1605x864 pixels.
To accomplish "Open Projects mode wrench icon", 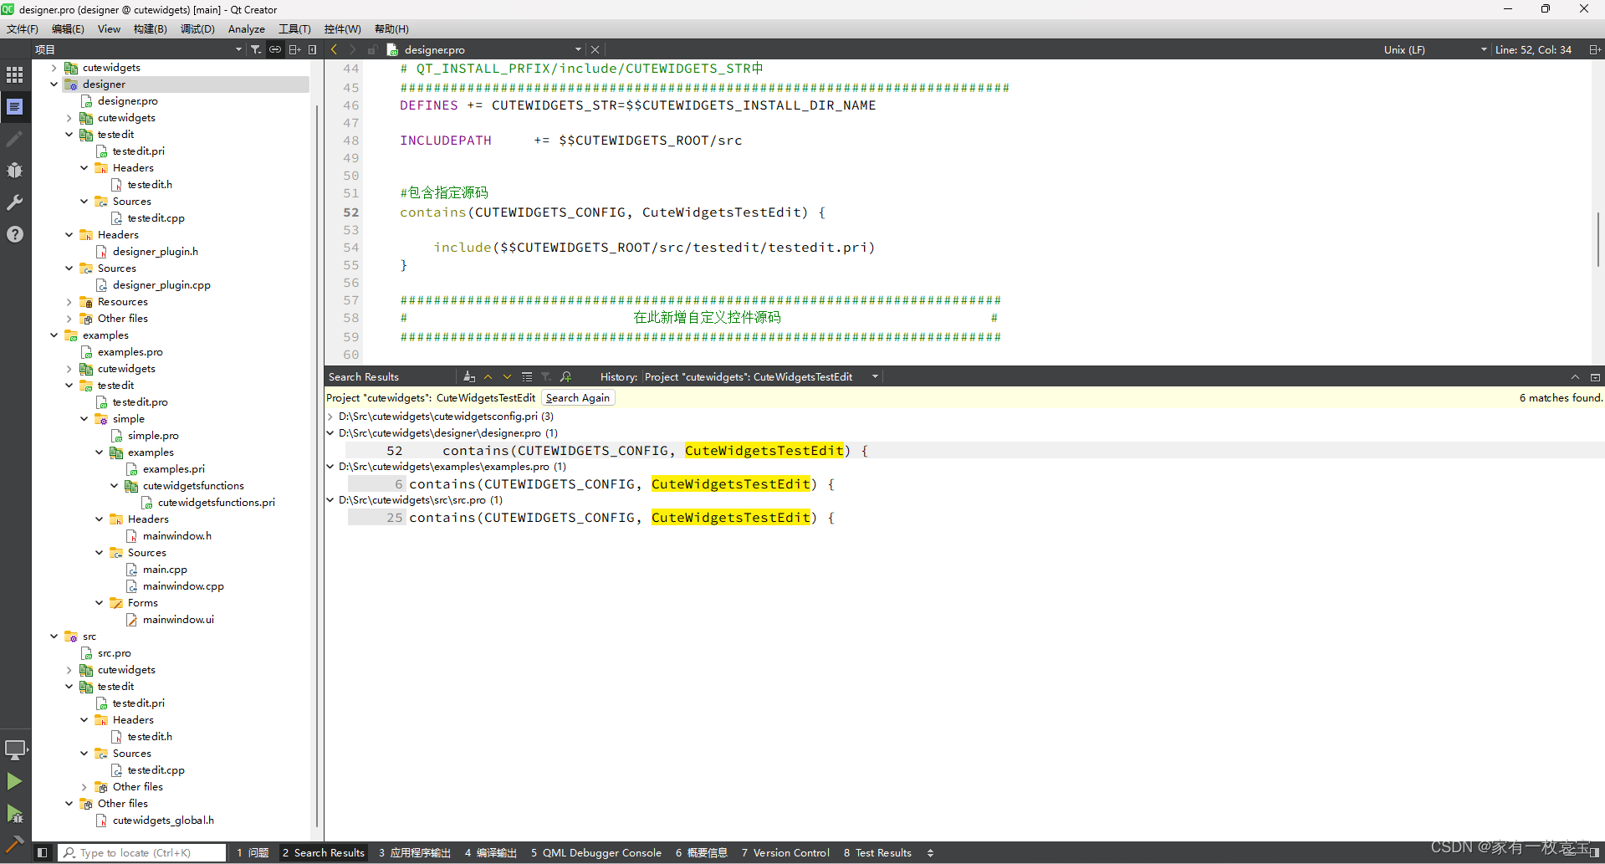I will (x=15, y=202).
